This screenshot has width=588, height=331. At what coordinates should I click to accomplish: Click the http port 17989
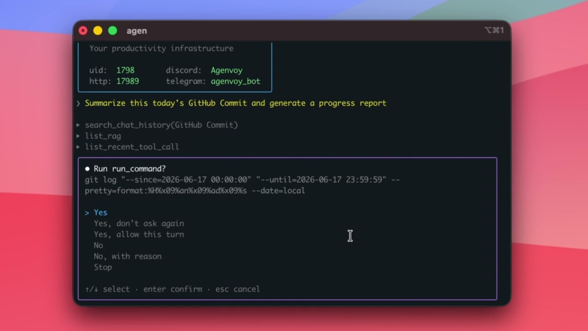(127, 81)
